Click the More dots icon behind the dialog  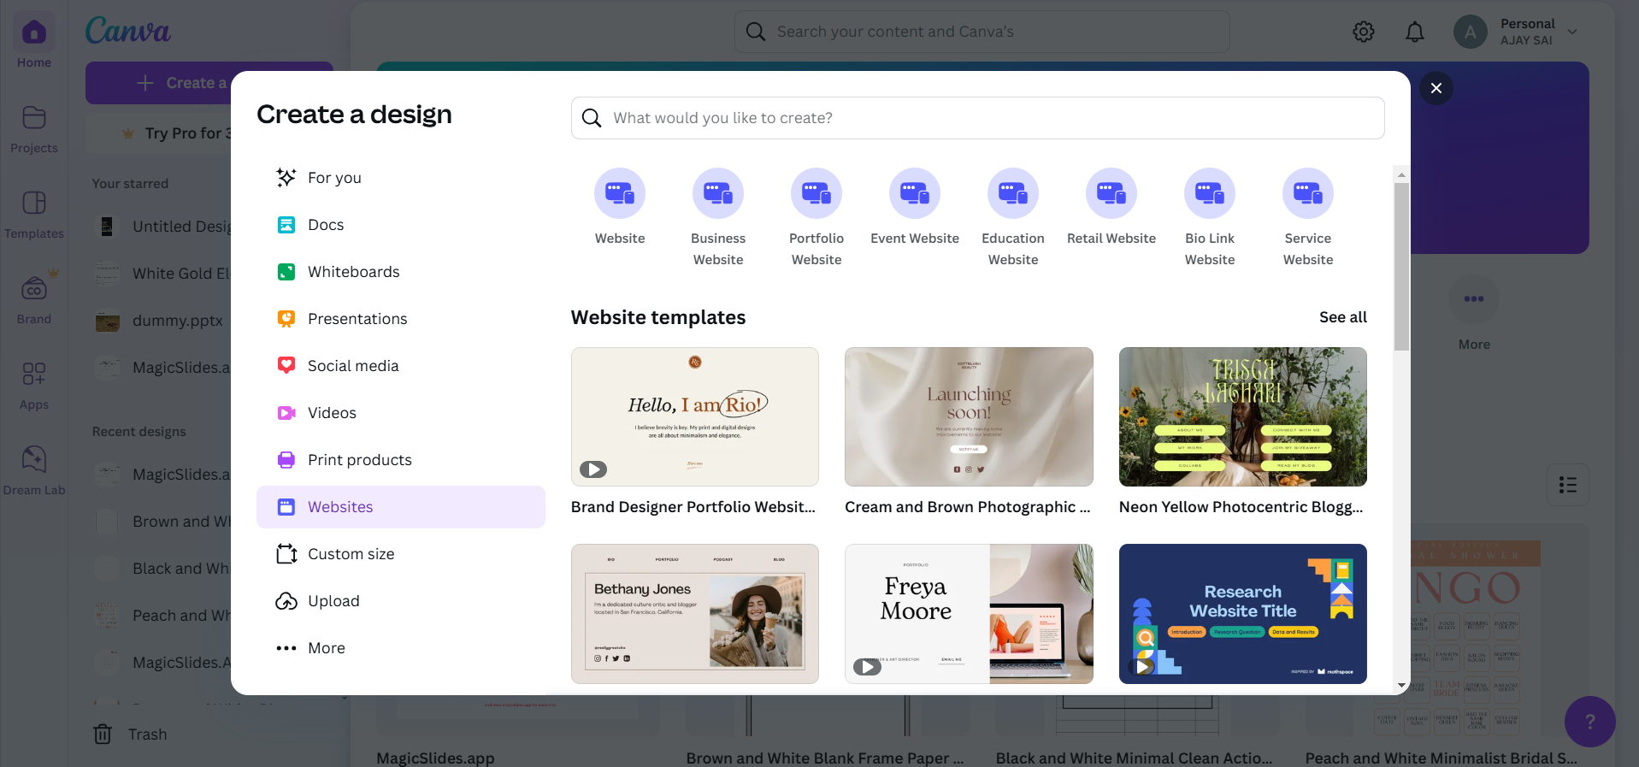[1474, 299]
